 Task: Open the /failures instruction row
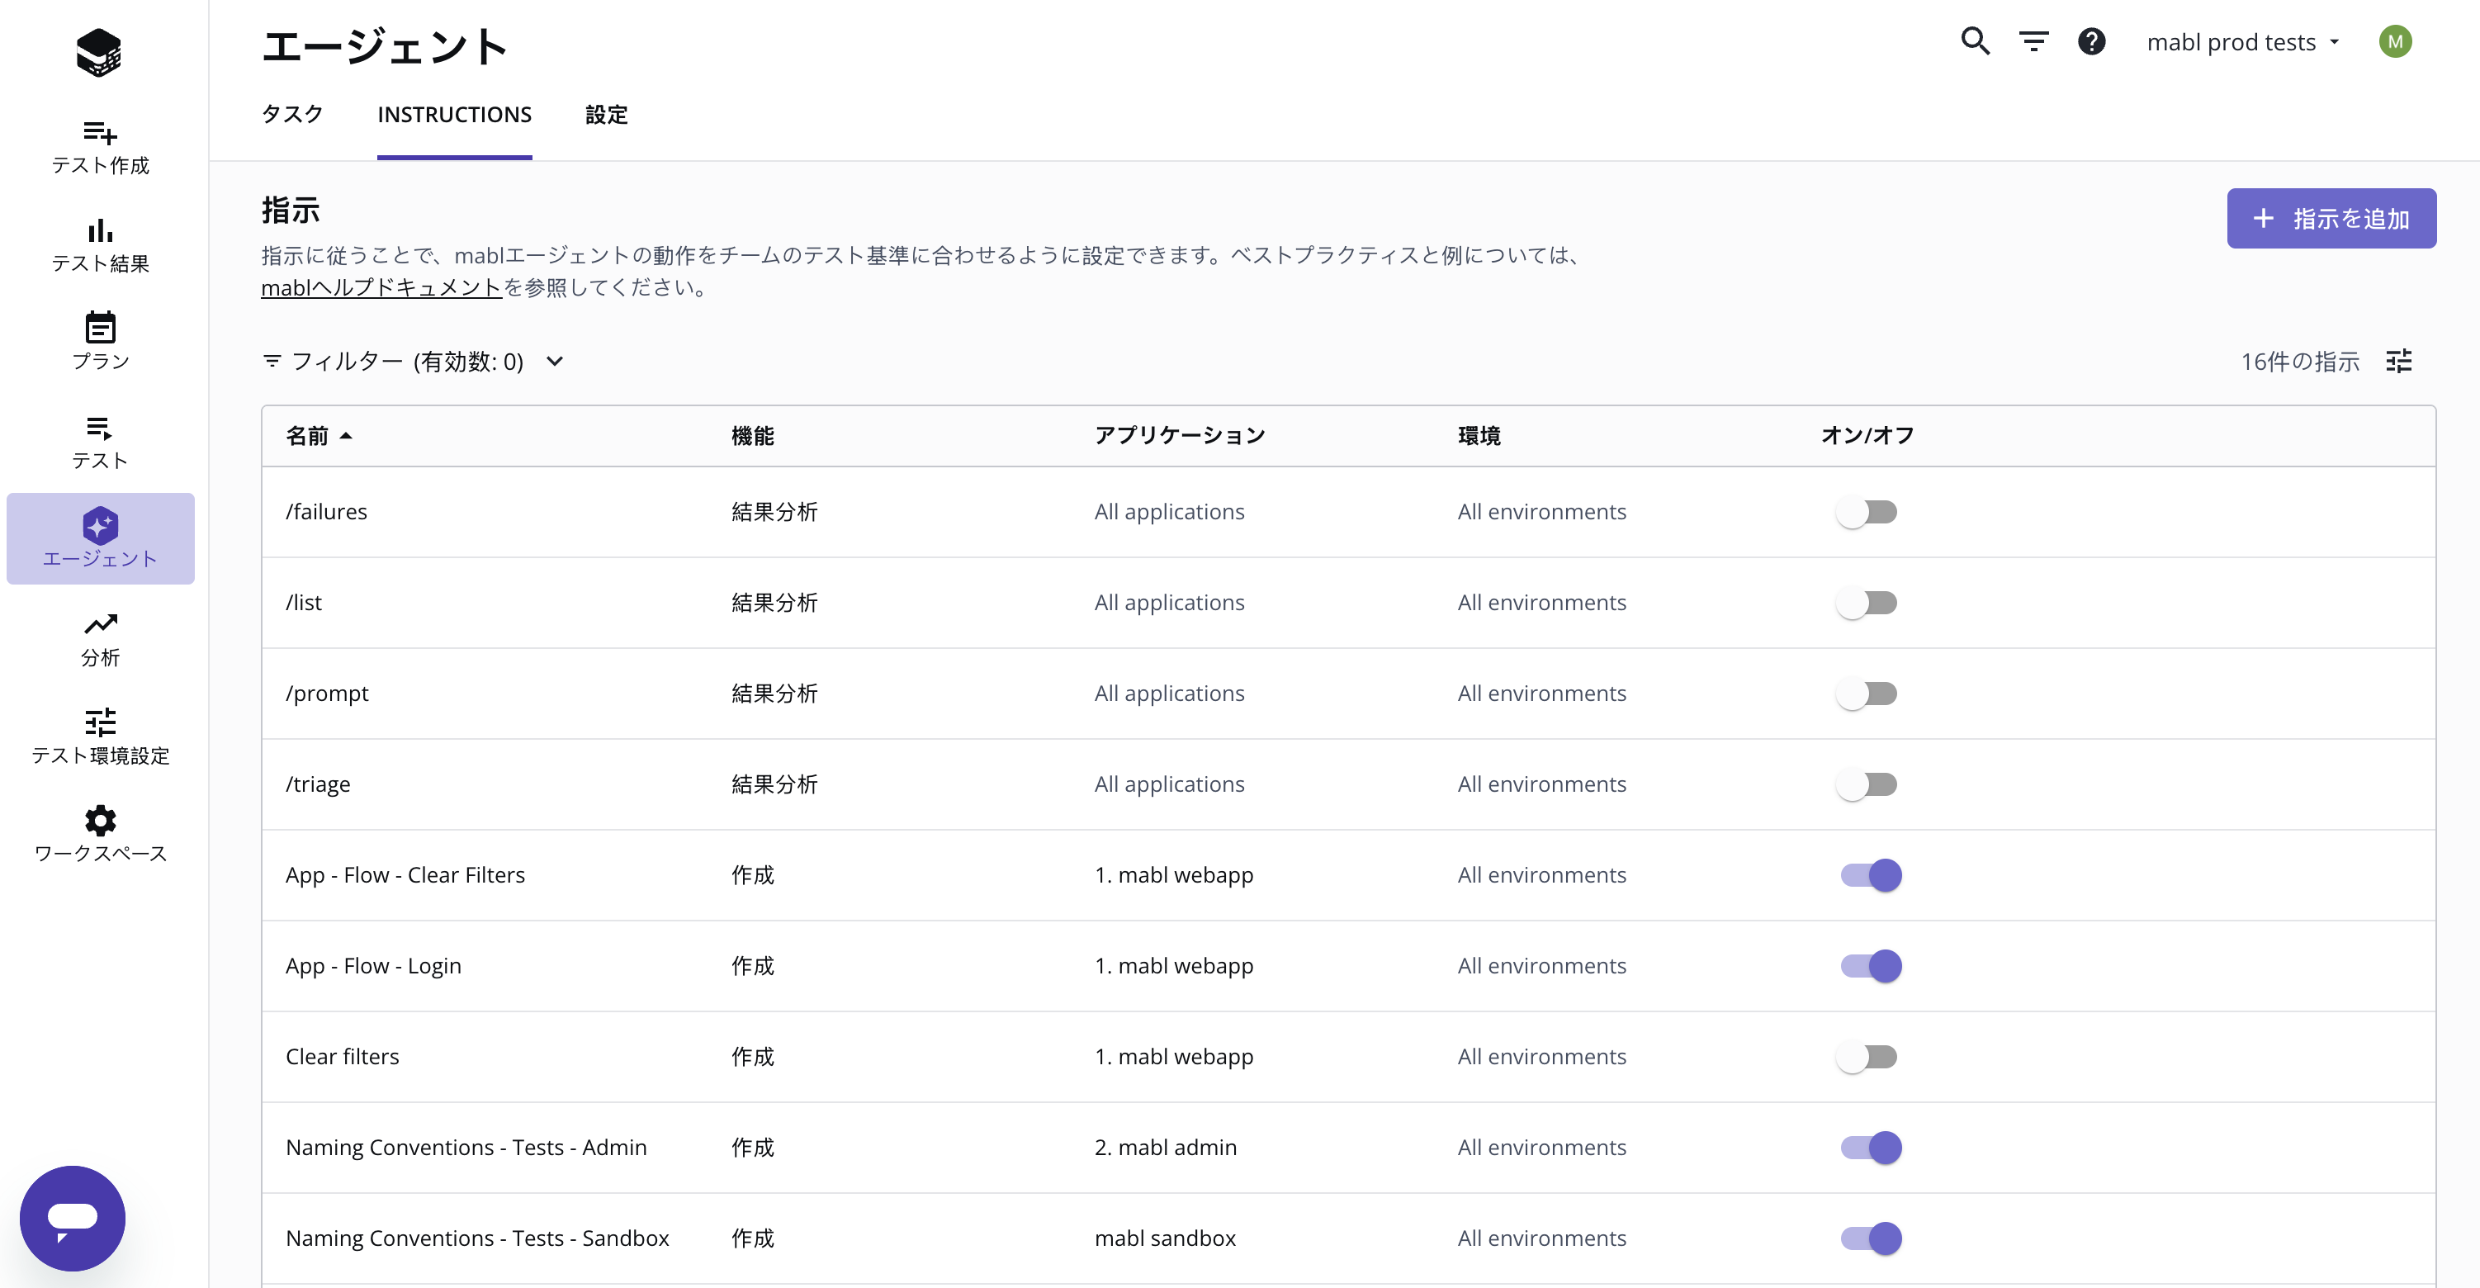pyautogui.click(x=1348, y=512)
